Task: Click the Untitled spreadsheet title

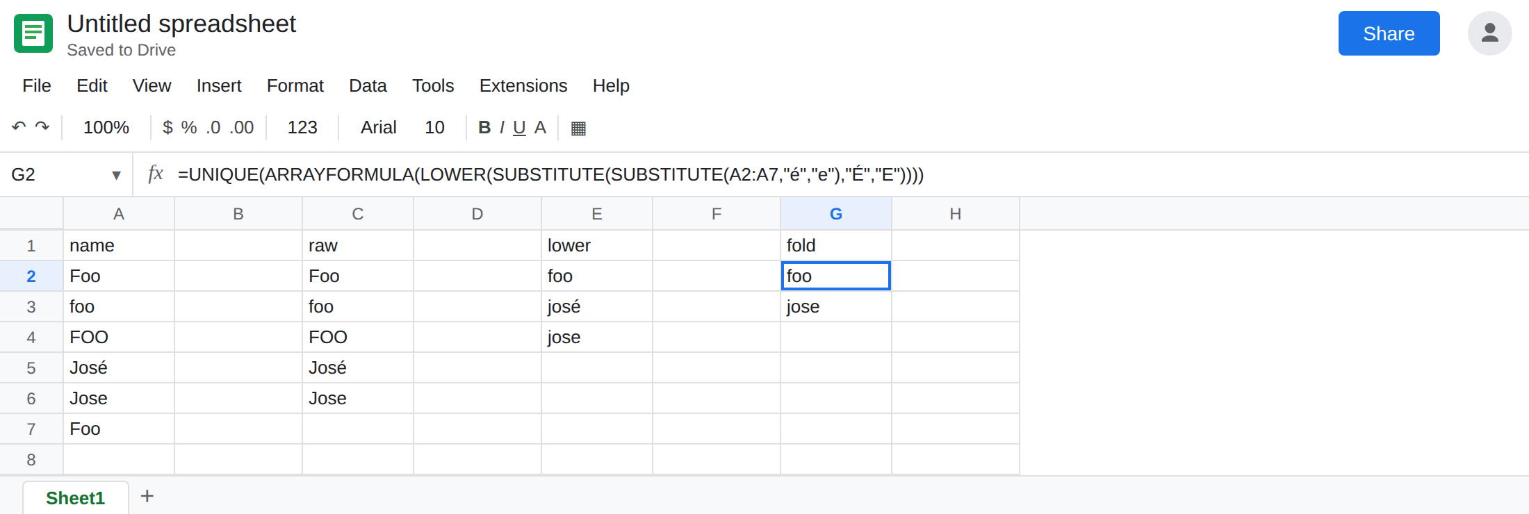Action: point(181,24)
